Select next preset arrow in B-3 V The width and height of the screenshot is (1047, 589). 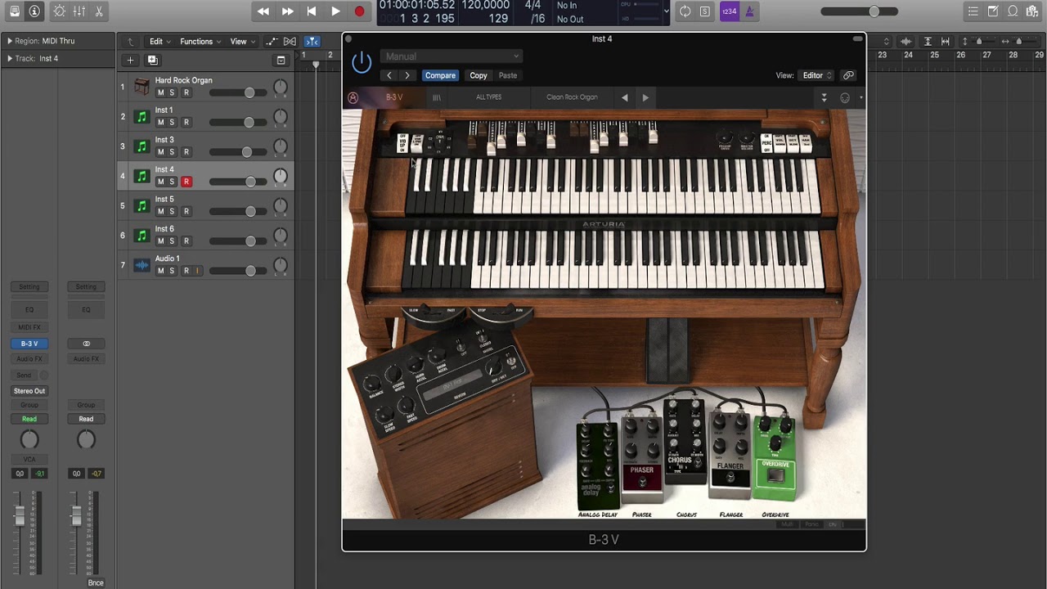pos(645,97)
